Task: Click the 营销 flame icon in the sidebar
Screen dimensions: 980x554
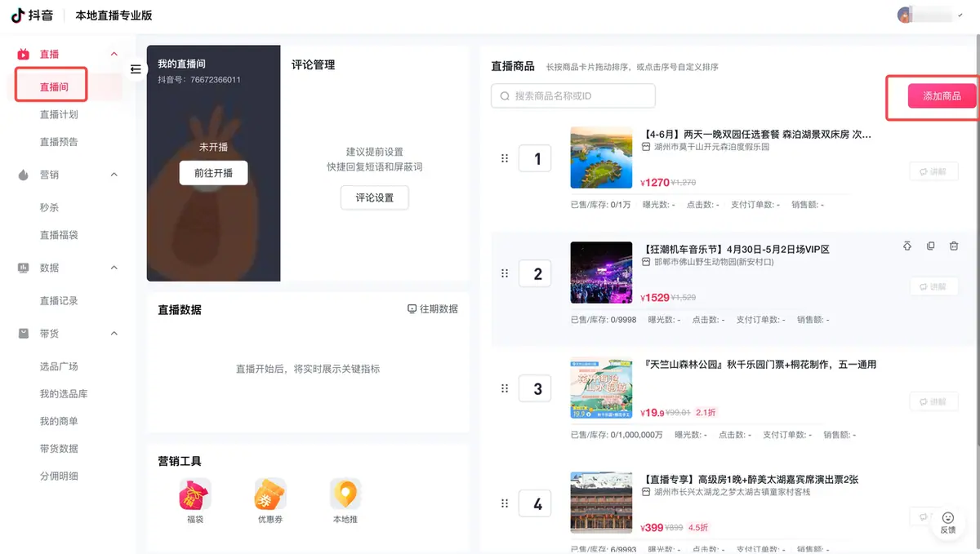Action: point(24,175)
